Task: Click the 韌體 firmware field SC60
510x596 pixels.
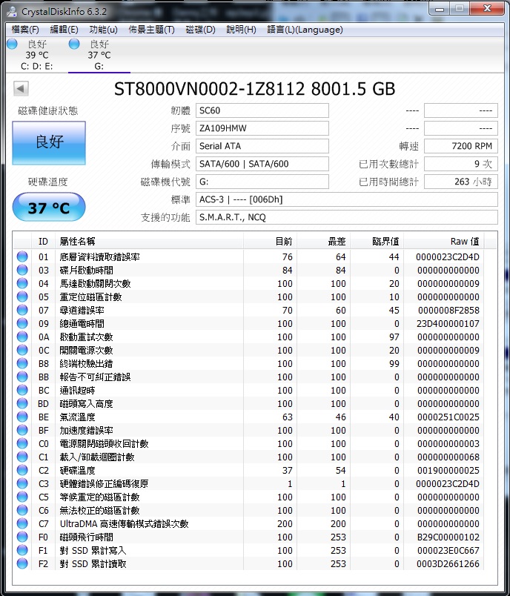Action: click(x=262, y=110)
